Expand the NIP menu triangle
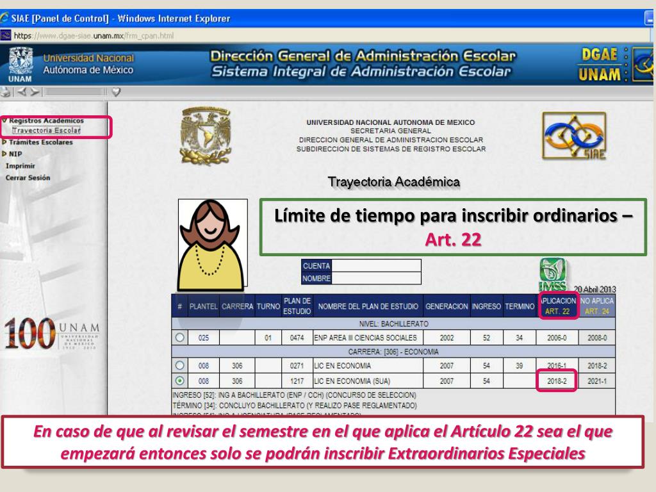Screen dimensions: 656x492 4,154
